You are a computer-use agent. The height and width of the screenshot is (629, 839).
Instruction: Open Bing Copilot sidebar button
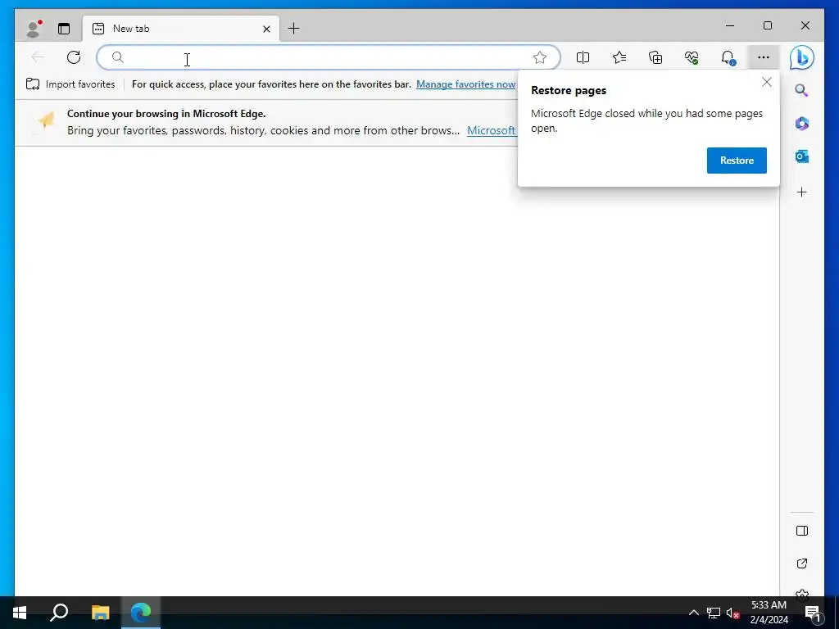click(801, 57)
